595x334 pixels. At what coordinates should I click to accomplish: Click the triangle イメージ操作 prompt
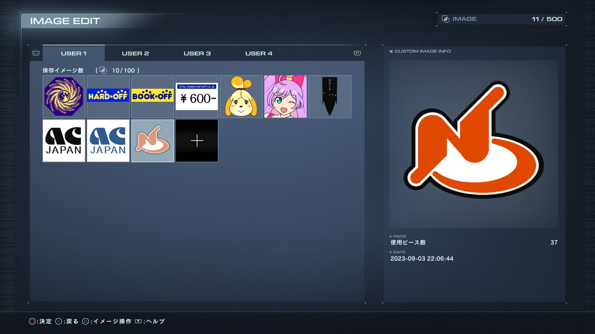tap(107, 321)
